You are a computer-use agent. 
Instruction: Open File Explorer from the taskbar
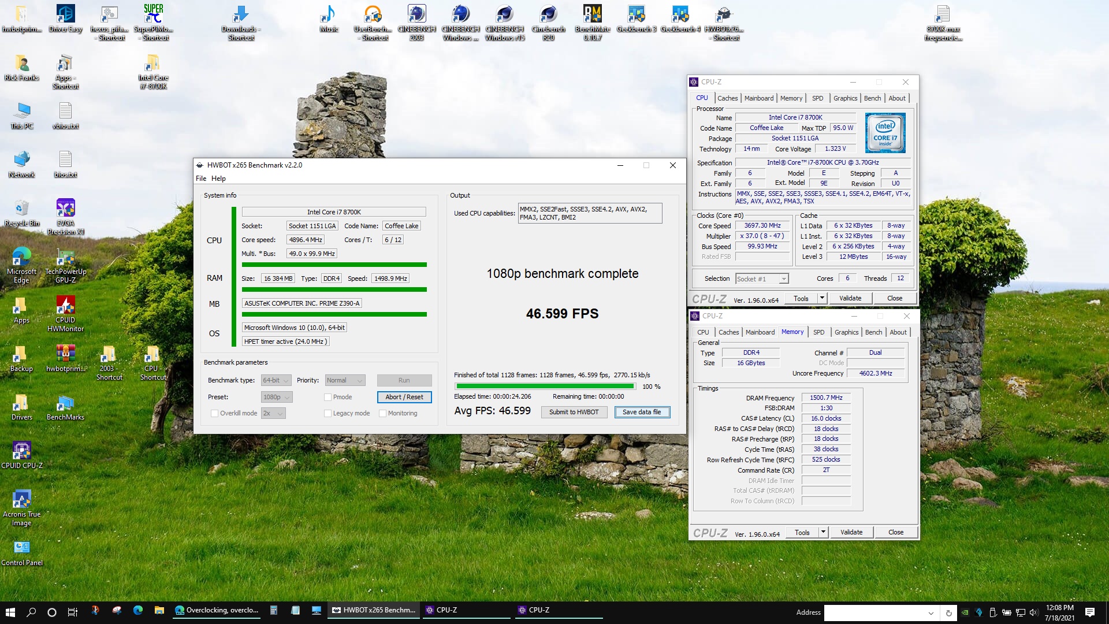pyautogui.click(x=159, y=611)
